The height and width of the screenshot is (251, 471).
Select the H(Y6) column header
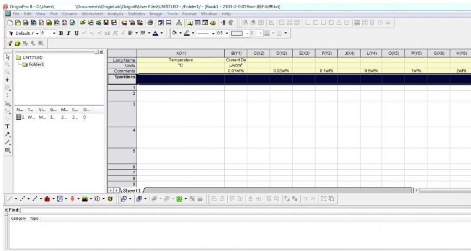461,53
